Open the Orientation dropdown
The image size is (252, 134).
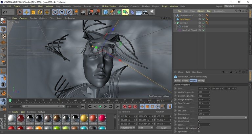(222, 118)
